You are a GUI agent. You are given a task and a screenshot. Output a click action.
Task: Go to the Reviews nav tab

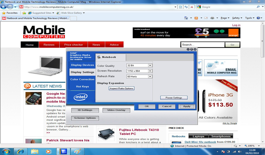pyautogui.click(x=49, y=45)
